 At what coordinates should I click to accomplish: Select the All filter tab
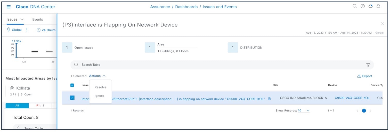point(17,106)
